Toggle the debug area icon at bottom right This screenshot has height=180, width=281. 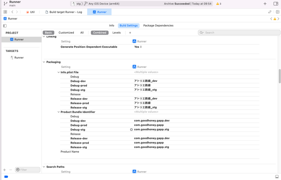click(277, 177)
